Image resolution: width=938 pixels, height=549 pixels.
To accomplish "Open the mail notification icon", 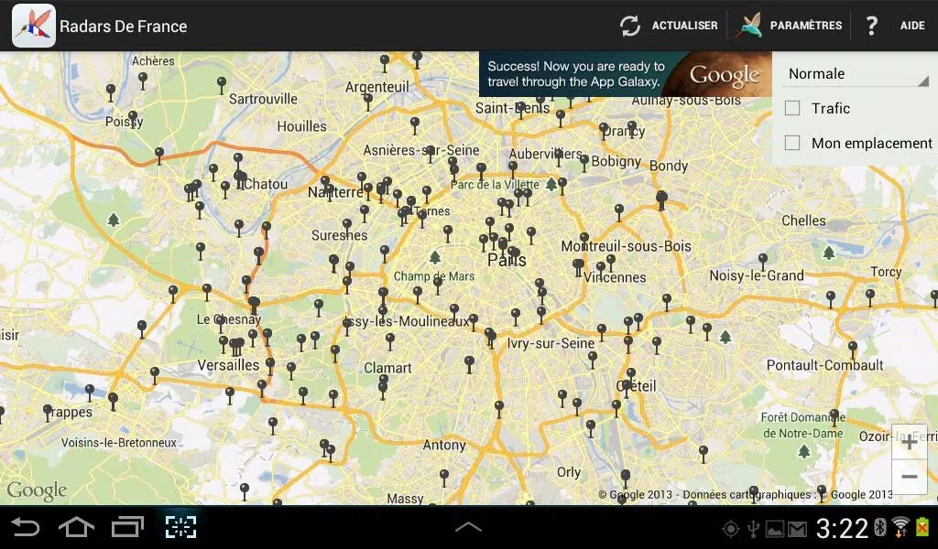I will (798, 529).
